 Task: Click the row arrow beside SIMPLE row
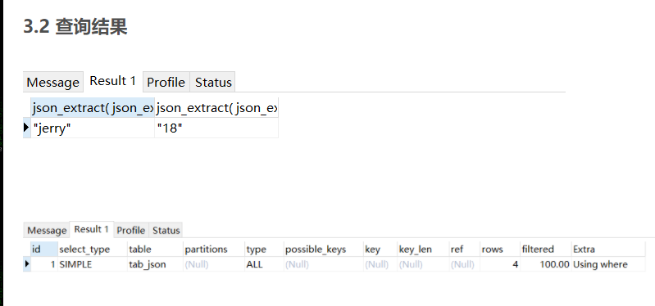click(x=27, y=264)
